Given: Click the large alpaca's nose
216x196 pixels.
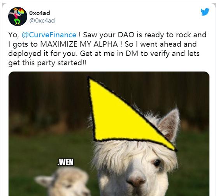Looking at the screenshot, I should pyautogui.click(x=136, y=180).
